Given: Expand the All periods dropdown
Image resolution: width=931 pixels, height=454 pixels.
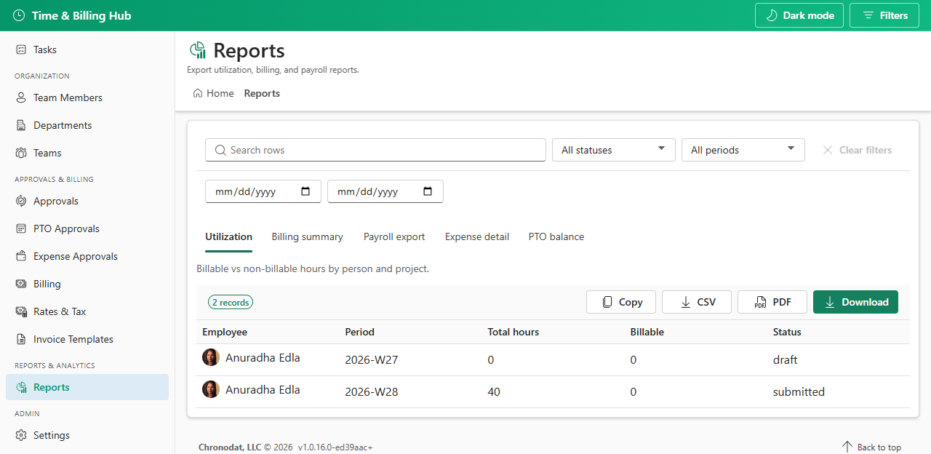Looking at the screenshot, I should pyautogui.click(x=743, y=150).
